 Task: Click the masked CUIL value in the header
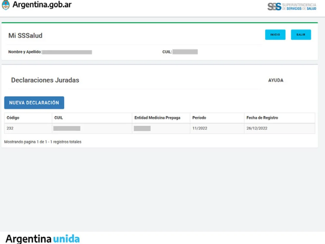pyautogui.click(x=186, y=51)
